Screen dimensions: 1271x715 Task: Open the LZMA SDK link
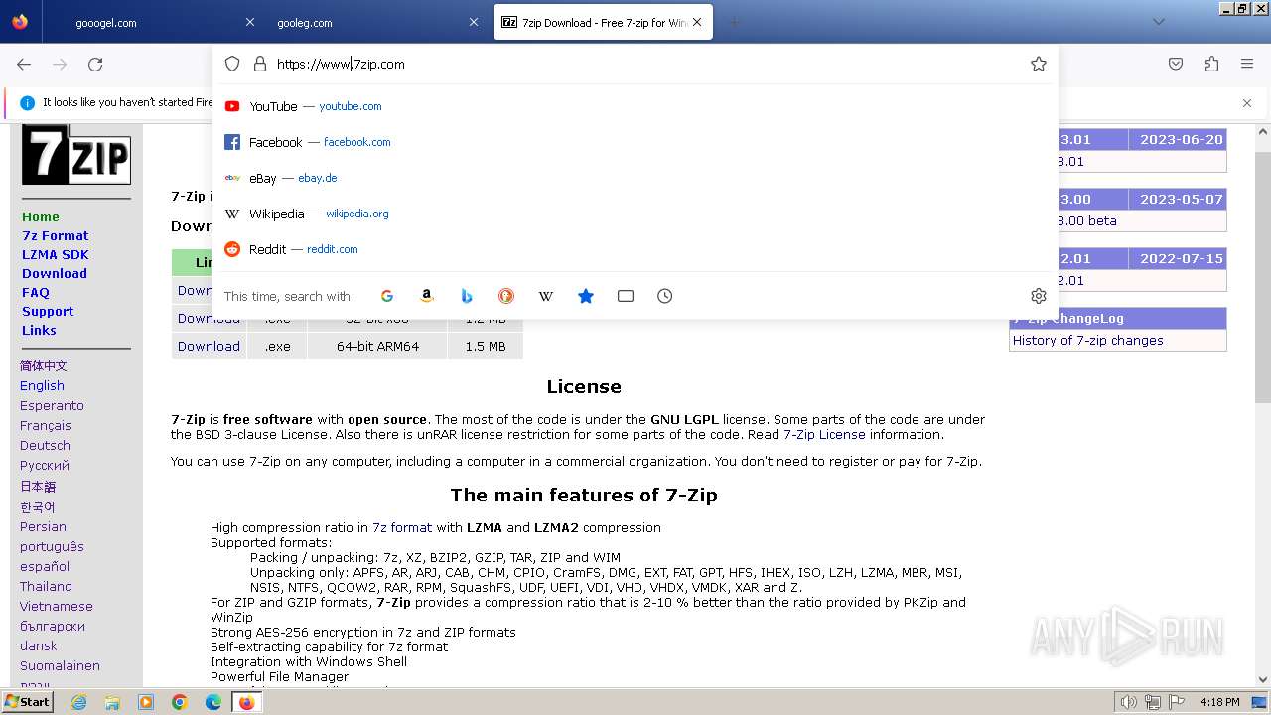[x=55, y=254]
